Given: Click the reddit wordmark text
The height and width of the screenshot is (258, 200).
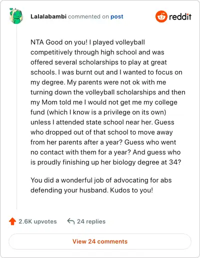Looking at the screenshot, I should tap(180, 17).
